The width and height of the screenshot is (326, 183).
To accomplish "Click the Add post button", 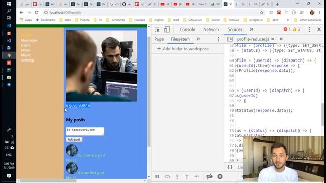I will coord(74,139).
